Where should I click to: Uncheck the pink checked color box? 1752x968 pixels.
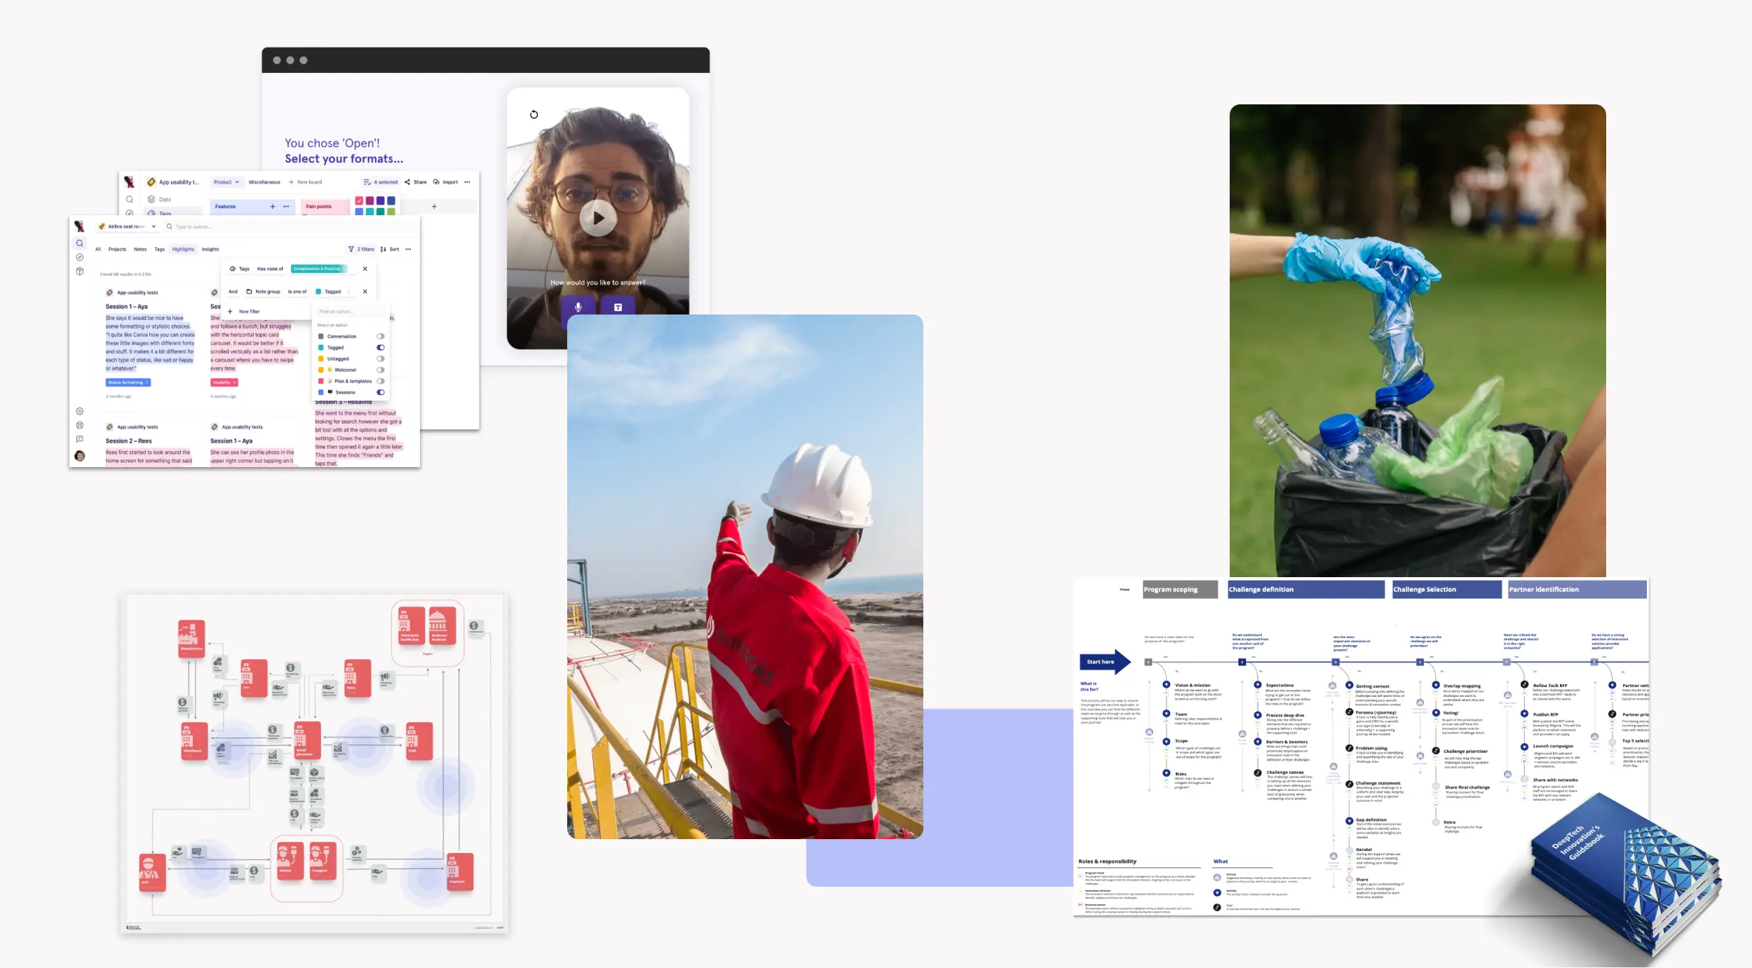(359, 200)
